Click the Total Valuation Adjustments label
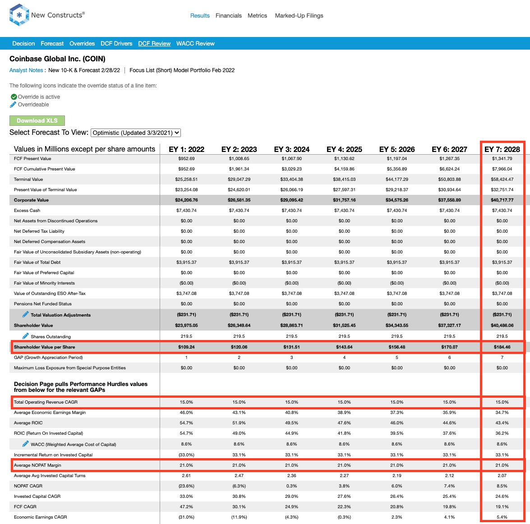530x524 pixels. coord(60,315)
